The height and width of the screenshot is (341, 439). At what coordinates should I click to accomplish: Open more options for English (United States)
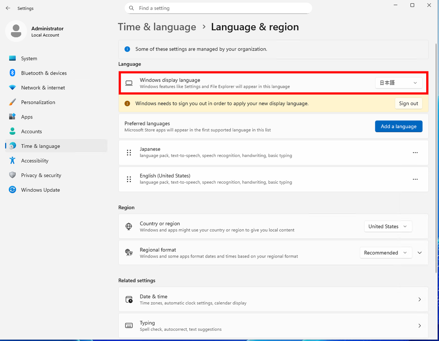click(x=415, y=179)
